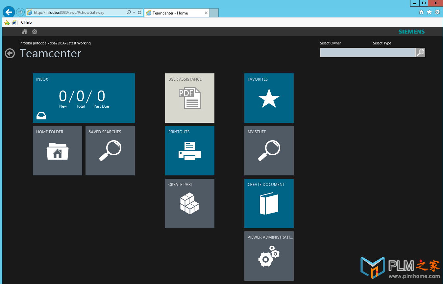Open a new browser tab
This screenshot has height=284, width=443.
[214, 13]
